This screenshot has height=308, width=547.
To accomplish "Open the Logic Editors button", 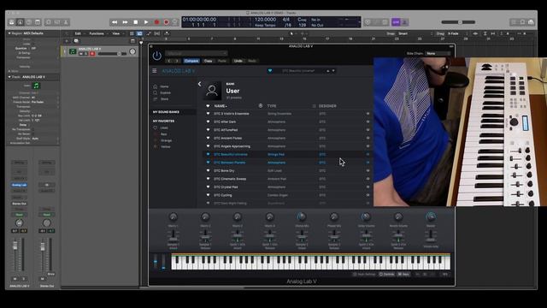I will pos(66,22).
